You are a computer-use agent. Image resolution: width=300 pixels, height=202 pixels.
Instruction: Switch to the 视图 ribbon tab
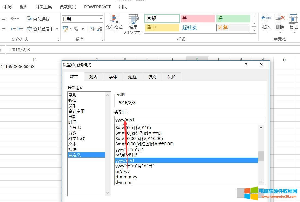[23, 7]
